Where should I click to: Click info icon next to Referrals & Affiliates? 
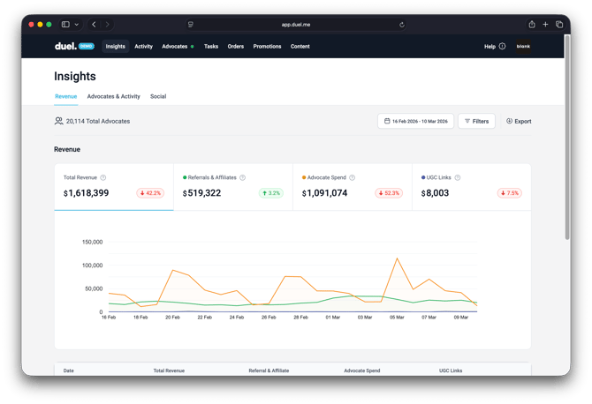coord(243,178)
